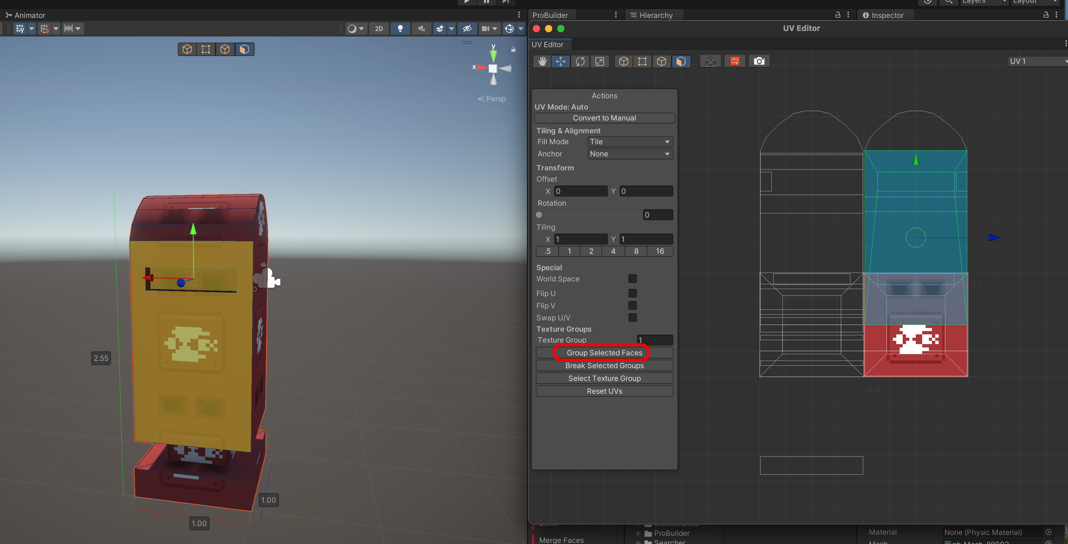The height and width of the screenshot is (544, 1068).
Task: Toggle scene lighting bulb icon
Action: pyautogui.click(x=400, y=29)
